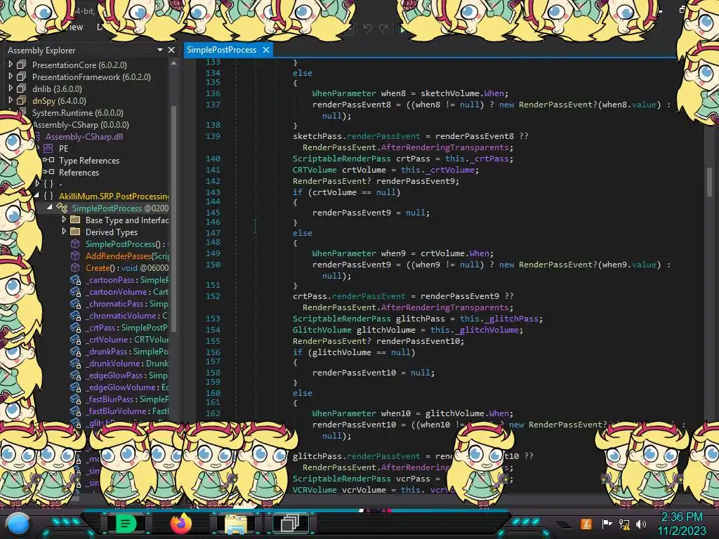Open the Assembly Explorer panel options dropdown
719x539 pixels.
coord(159,50)
